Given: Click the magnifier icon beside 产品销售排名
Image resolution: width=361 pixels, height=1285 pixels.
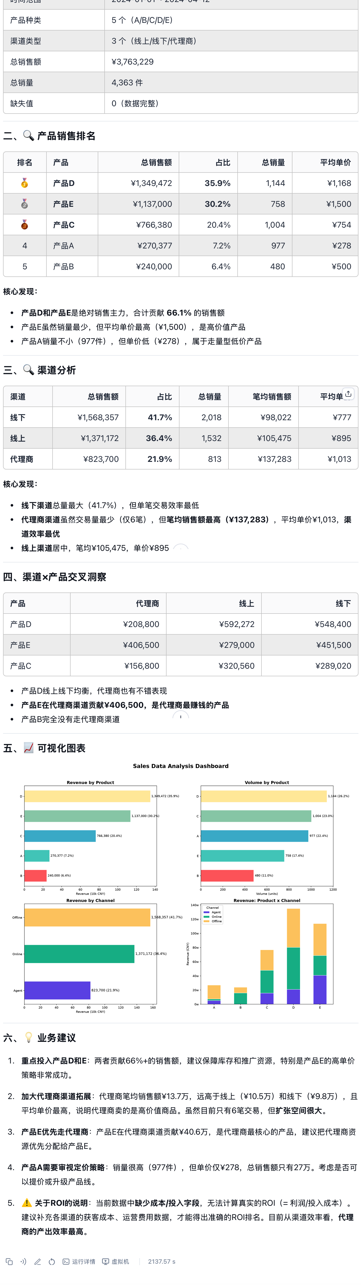Looking at the screenshot, I should click(29, 136).
